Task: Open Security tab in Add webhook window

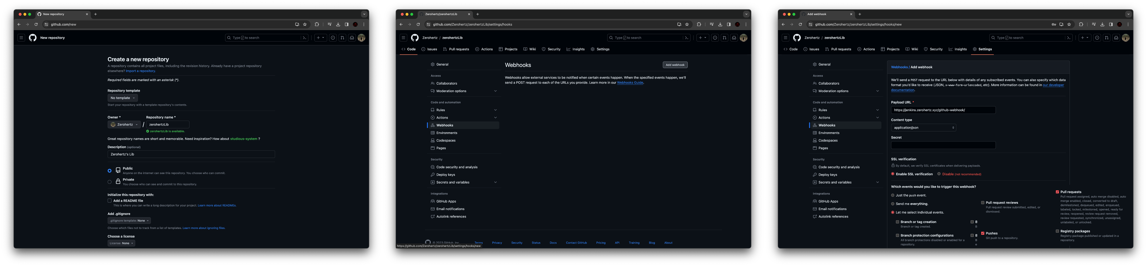Action: (x=933, y=49)
